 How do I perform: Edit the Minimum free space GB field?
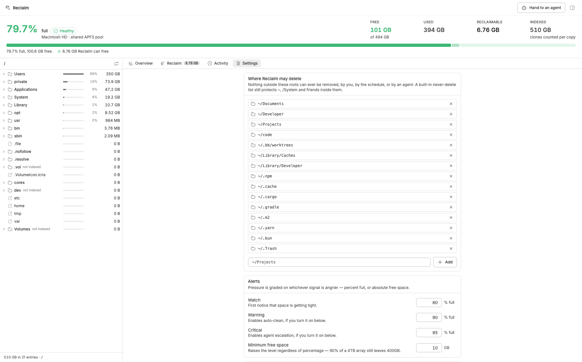click(429, 348)
